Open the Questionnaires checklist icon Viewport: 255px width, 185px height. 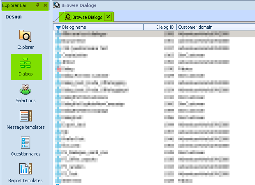[x=25, y=142]
